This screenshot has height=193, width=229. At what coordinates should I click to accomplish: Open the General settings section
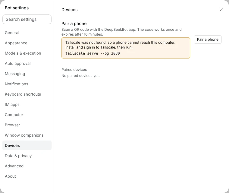(x=27, y=33)
